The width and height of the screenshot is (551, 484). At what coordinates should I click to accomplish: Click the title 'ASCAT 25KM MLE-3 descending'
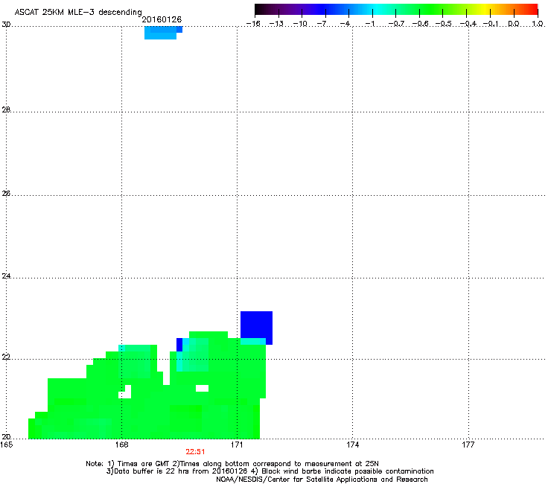click(x=78, y=12)
